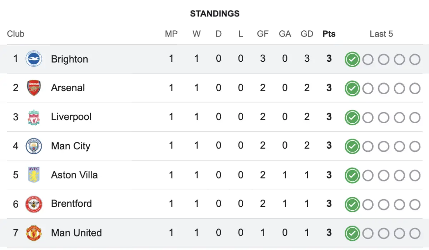Image resolution: width=429 pixels, height=250 pixels.
Task: Open the Liverpool team name link
Action: [x=71, y=117]
